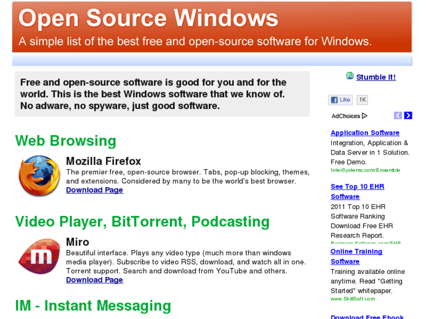426x319 pixels.
Task: Click the Miro heading text
Action: [78, 242]
